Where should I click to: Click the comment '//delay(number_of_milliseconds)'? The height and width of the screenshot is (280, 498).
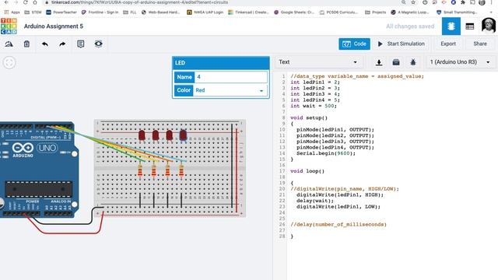(338, 225)
